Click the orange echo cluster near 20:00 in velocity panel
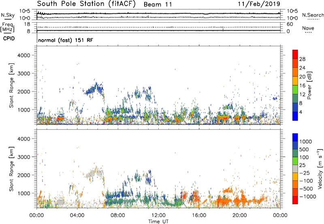This screenshot has height=224, width=324. point(240,199)
